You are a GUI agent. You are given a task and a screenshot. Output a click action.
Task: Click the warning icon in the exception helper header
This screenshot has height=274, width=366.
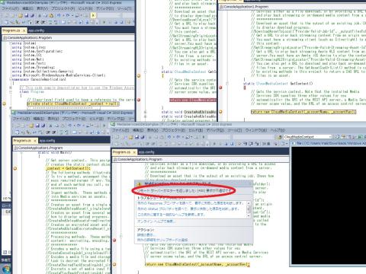139,184
